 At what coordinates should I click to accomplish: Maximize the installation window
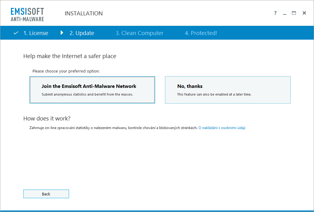coord(294,13)
